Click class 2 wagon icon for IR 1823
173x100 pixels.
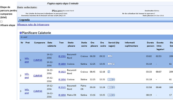coord(109,72)
